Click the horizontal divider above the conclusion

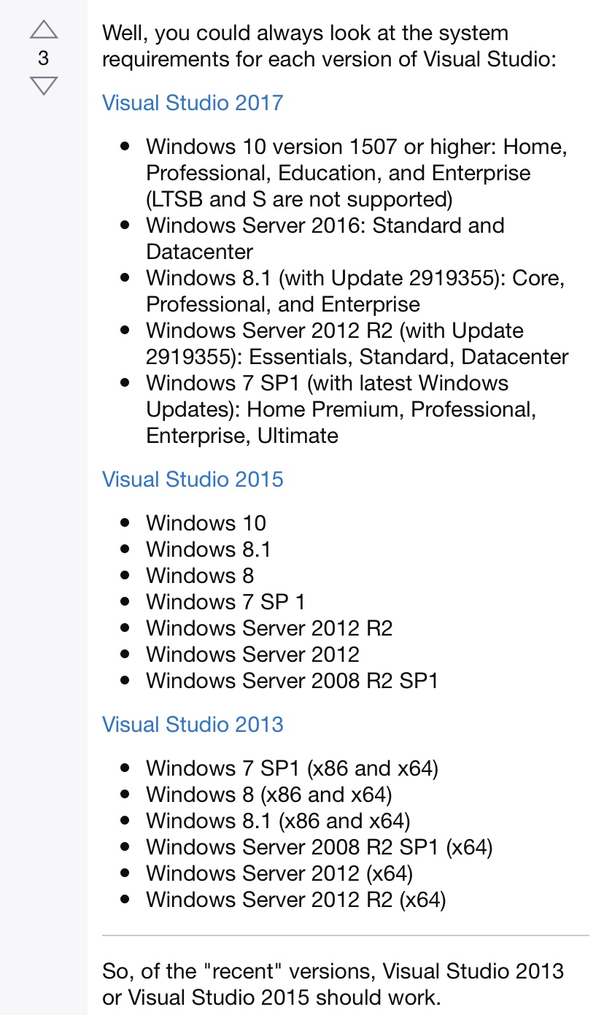[x=346, y=935]
